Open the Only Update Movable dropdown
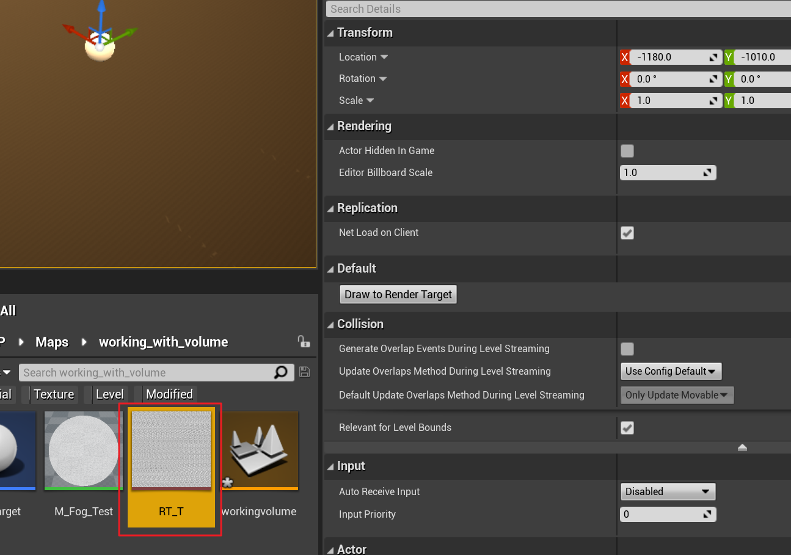This screenshot has width=791, height=555. 677,395
